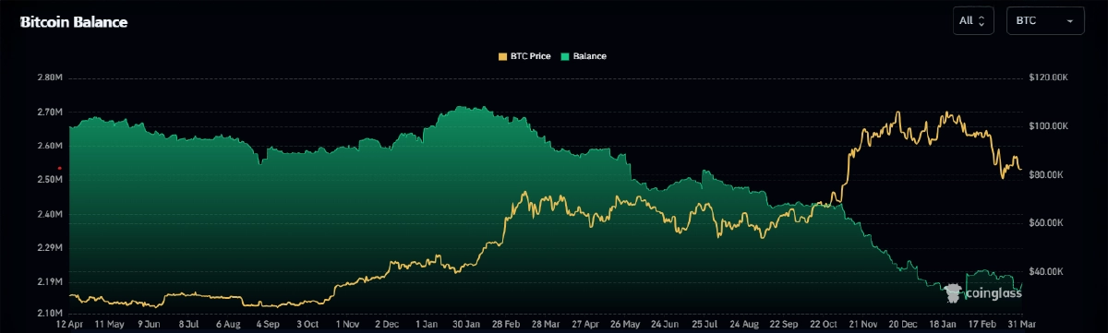Viewport: 1108px width, 333px height.
Task: Click the yellow BTC Price legend swatch
Action: pyautogui.click(x=503, y=56)
